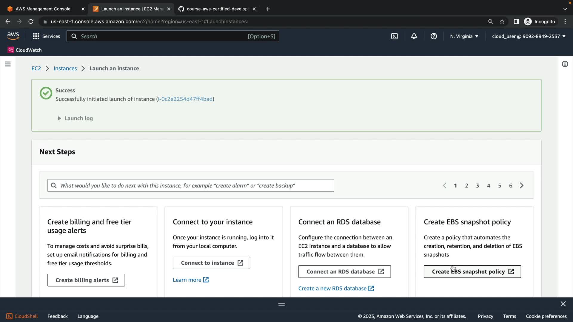Open the Services grid menu
The height and width of the screenshot is (322, 573).
coord(46,36)
